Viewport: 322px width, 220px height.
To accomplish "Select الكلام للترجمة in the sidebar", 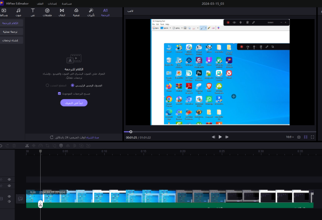I will tap(11, 23).
